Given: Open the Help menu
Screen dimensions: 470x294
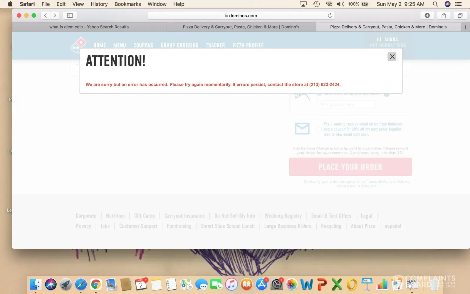Looking at the screenshot, I should pyautogui.click(x=179, y=4).
